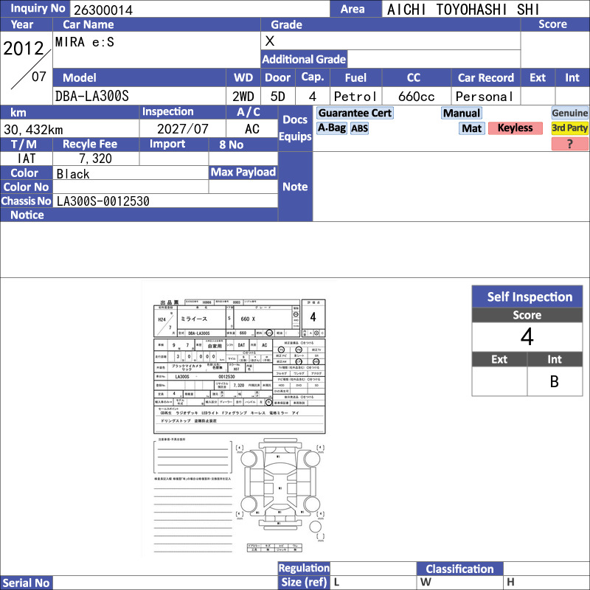
Task: Click the Manual docs badge
Action: [462, 113]
